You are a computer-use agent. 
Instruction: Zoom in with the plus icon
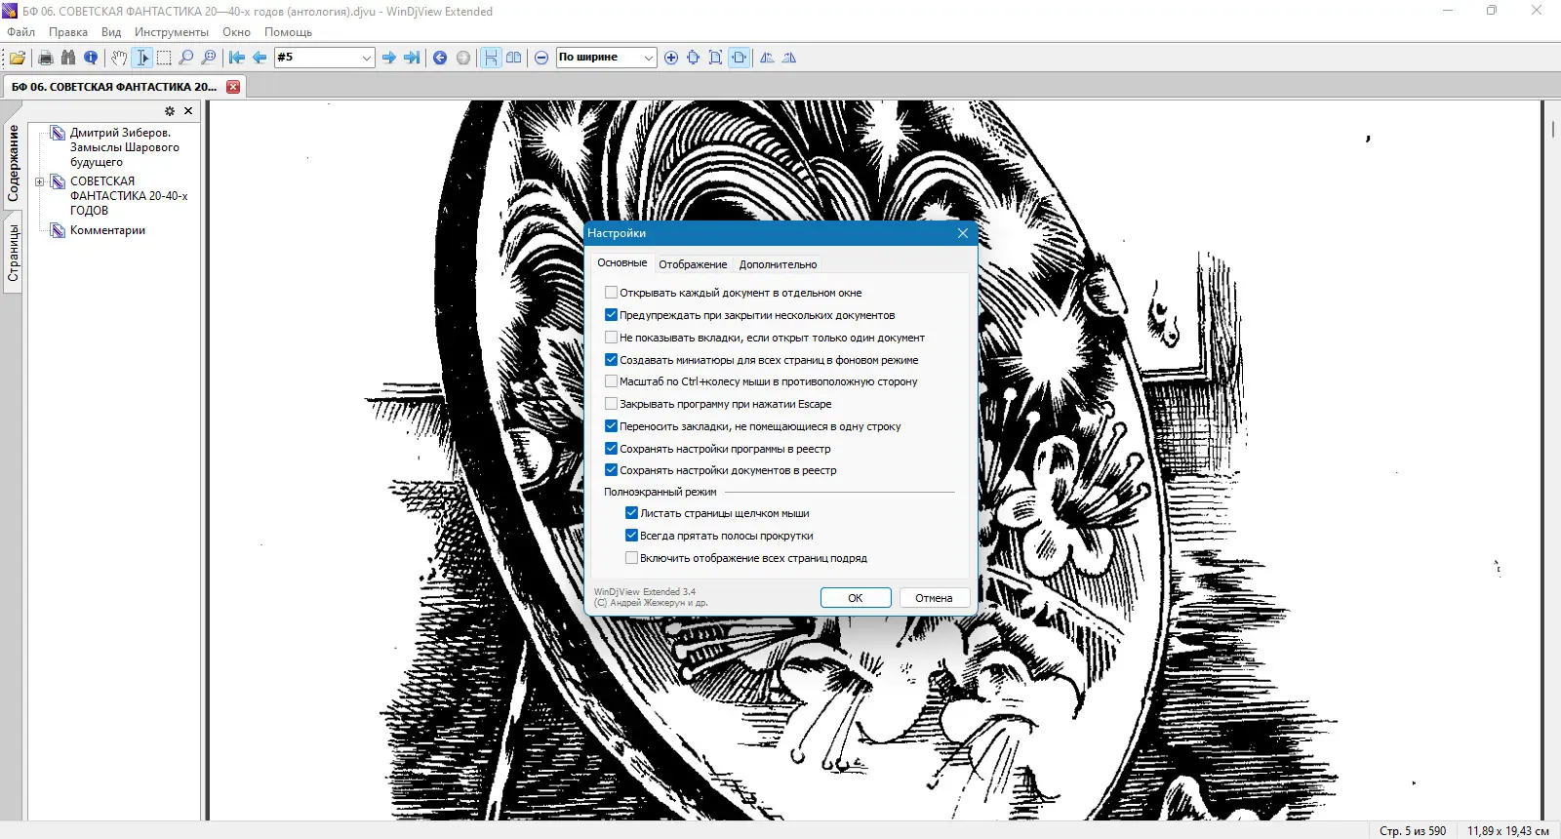pos(671,58)
